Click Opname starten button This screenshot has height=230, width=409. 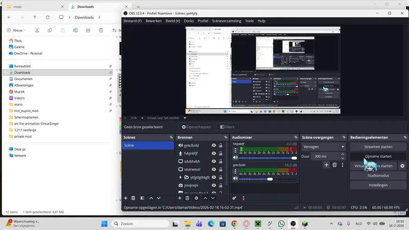378,156
